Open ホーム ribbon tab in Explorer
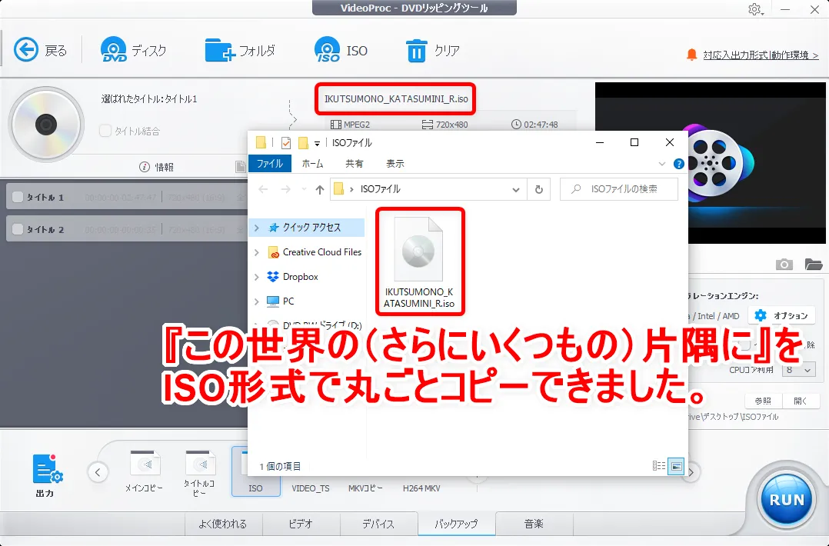The height and width of the screenshot is (546, 829). 312,163
